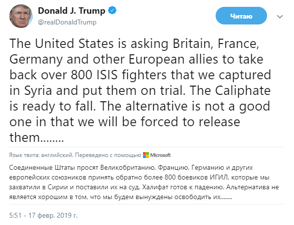Click the Microsoft colored squares logo
294x225 pixels.
click(x=146, y=156)
